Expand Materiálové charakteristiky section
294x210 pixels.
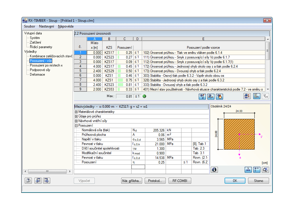click(76, 112)
